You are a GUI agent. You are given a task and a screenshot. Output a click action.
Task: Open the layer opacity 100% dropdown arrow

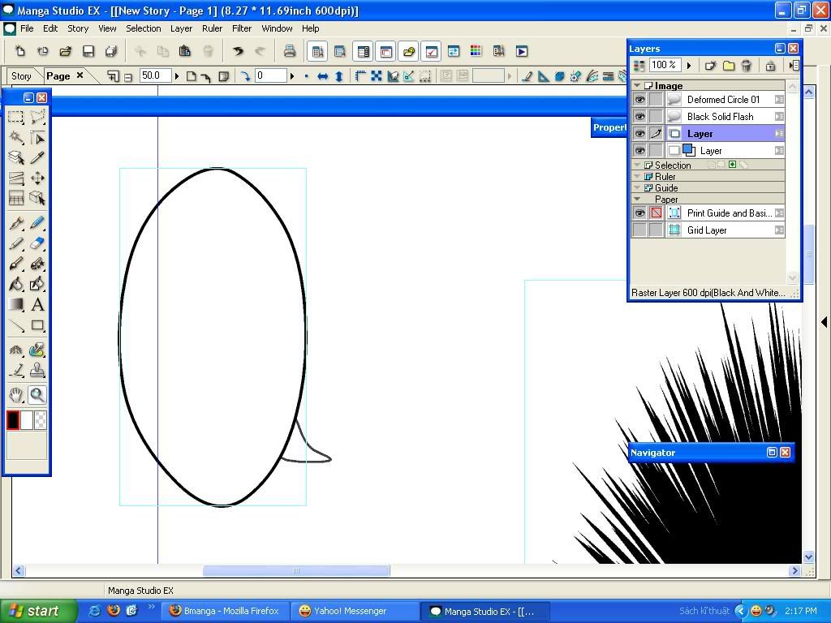pyautogui.click(x=689, y=65)
